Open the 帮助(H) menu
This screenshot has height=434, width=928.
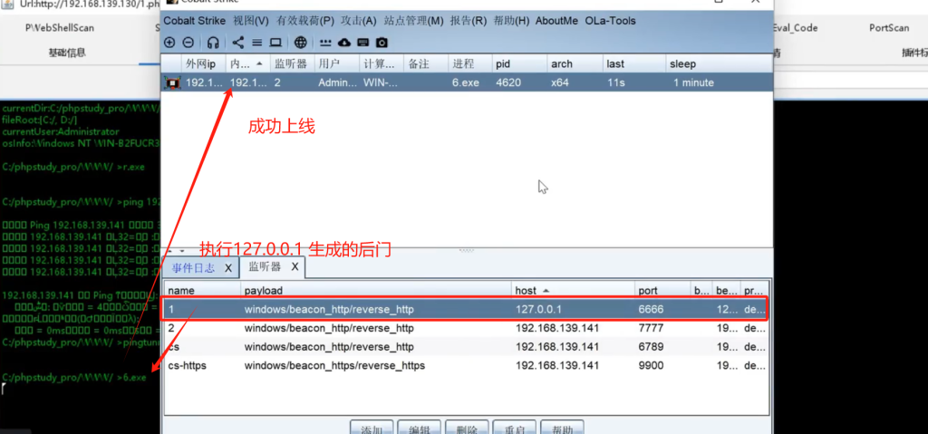pos(511,21)
